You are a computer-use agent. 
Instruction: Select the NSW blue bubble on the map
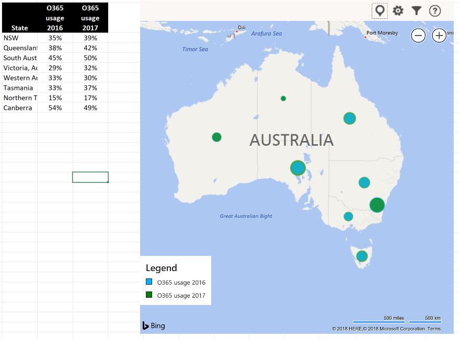point(364,182)
